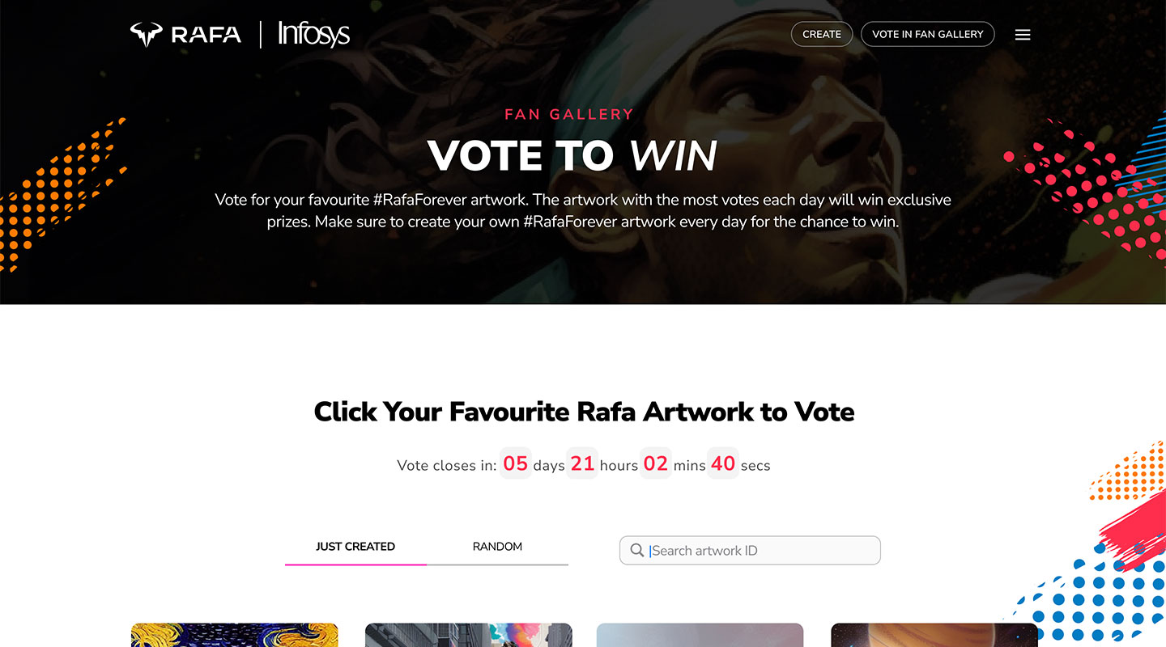This screenshot has width=1166, height=647.
Task: Click the secs countdown number
Action: (x=723, y=463)
